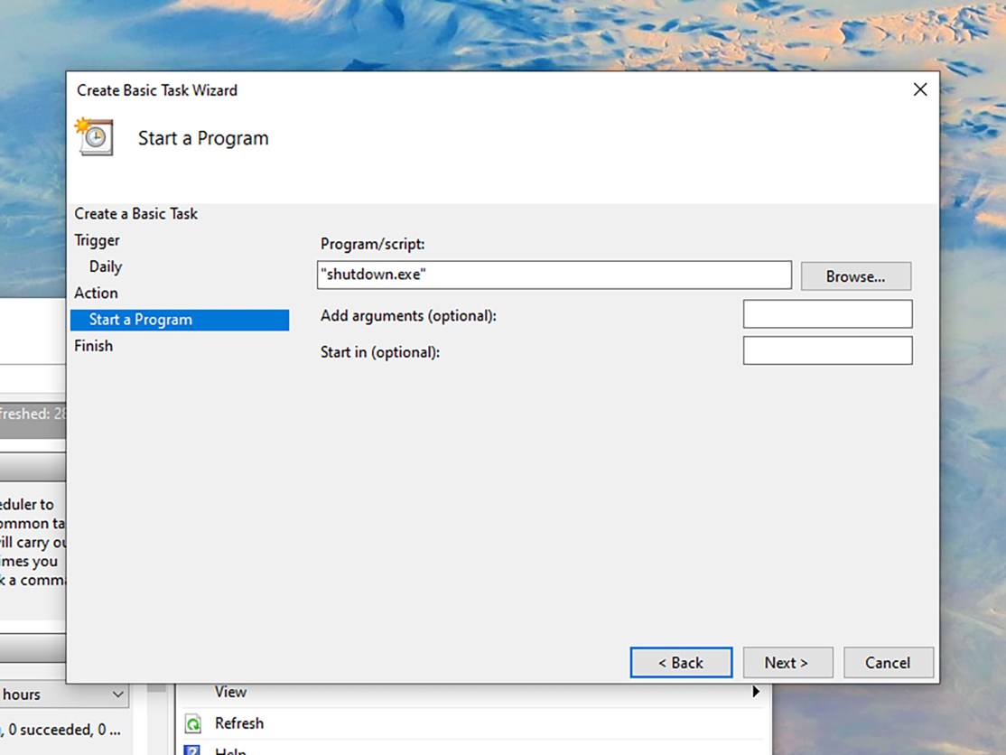
Task: Cancel the Create Basic Task Wizard
Action: click(888, 662)
